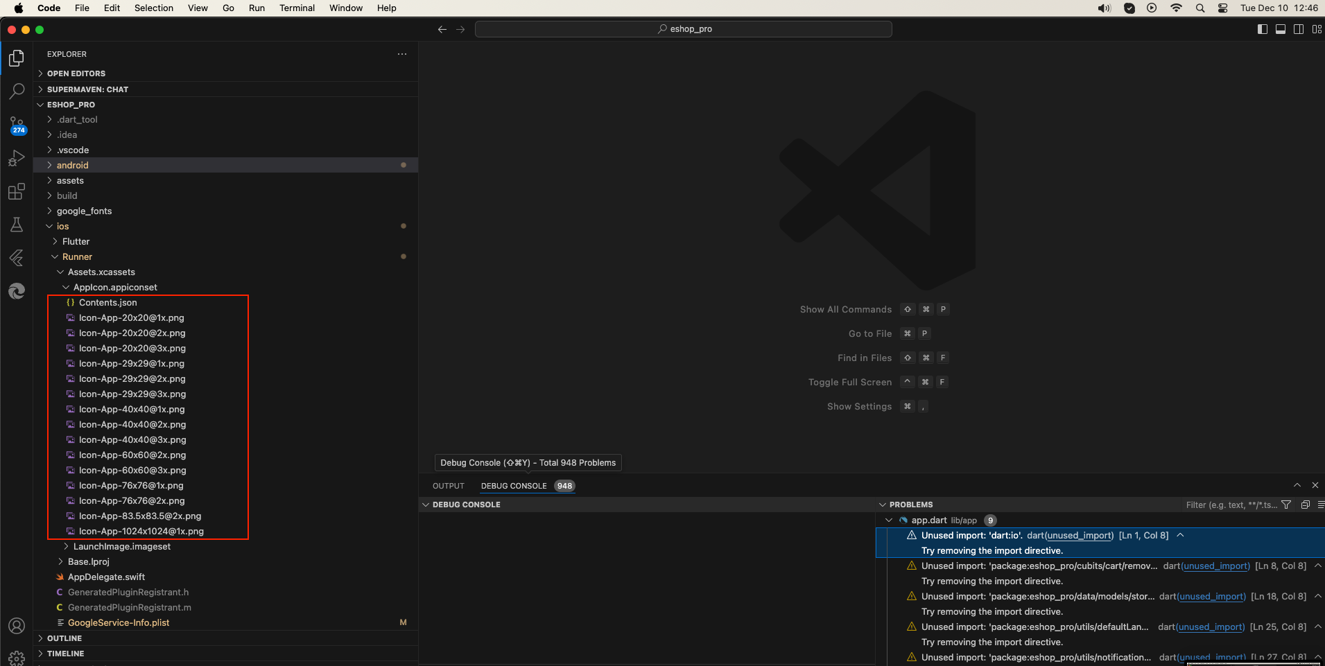Collapse the DEBUG CONSOLE section header
This screenshot has width=1325, height=666.
[x=648, y=505]
